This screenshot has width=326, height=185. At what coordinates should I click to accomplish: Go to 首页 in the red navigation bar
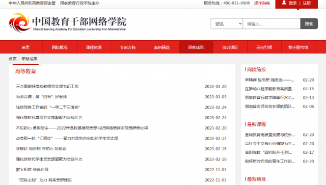25,47
